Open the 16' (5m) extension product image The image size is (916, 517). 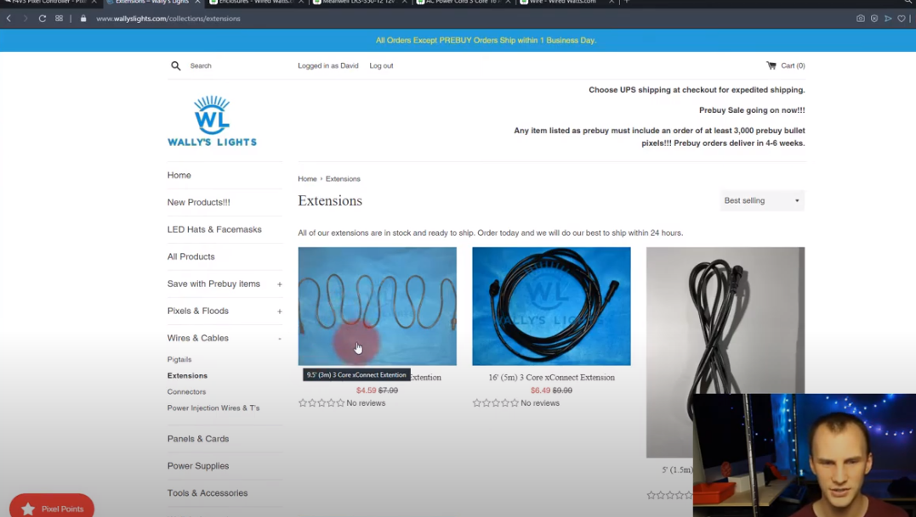point(551,306)
